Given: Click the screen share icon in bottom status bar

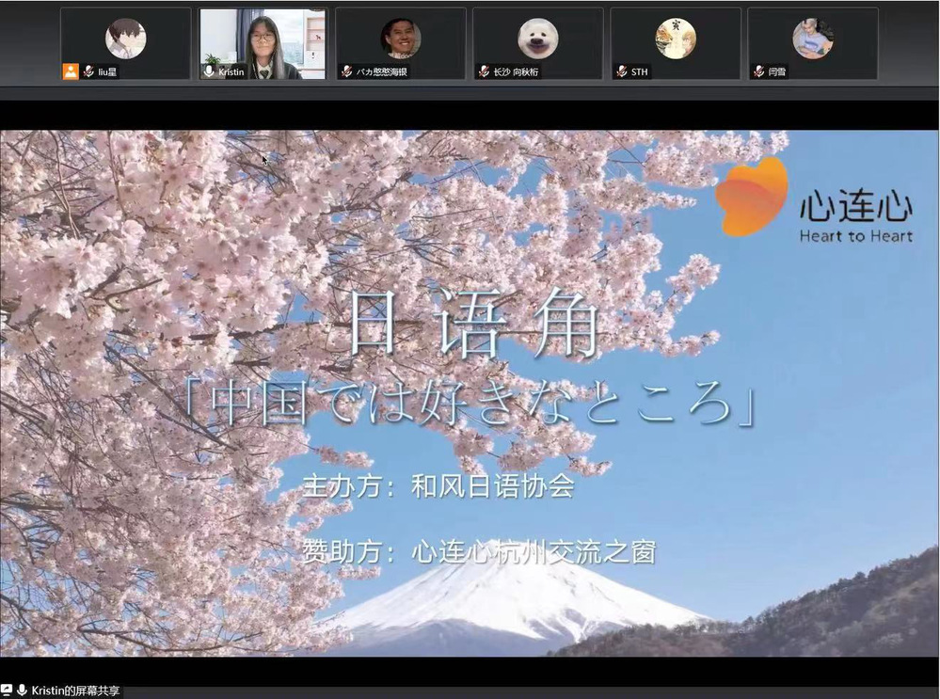Looking at the screenshot, I should click(x=7, y=691).
